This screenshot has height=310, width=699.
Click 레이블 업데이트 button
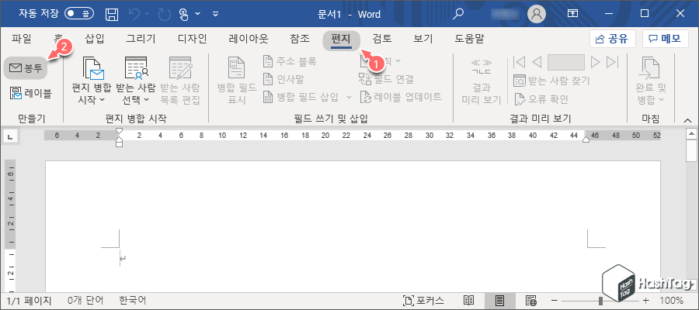coord(401,97)
